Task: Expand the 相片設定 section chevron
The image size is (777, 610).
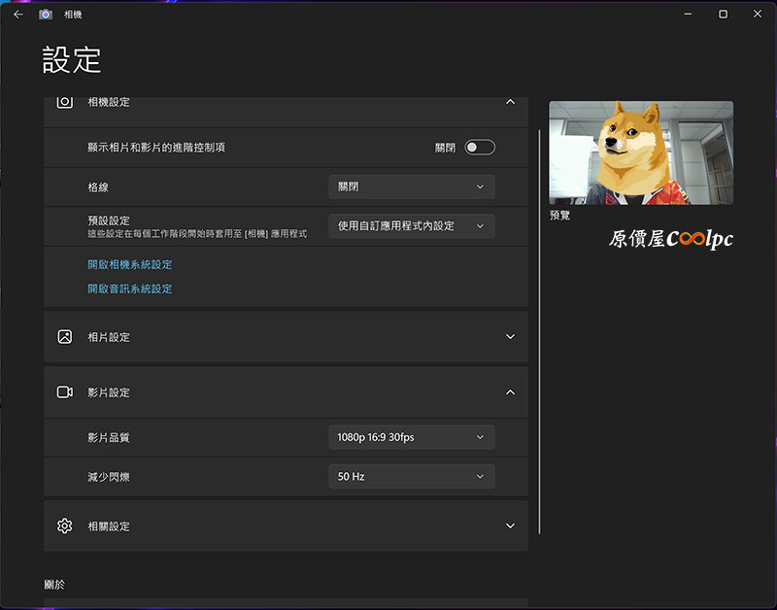Action: (510, 336)
